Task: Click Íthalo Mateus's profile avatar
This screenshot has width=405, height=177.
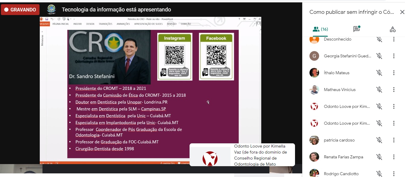Action: 314,73
